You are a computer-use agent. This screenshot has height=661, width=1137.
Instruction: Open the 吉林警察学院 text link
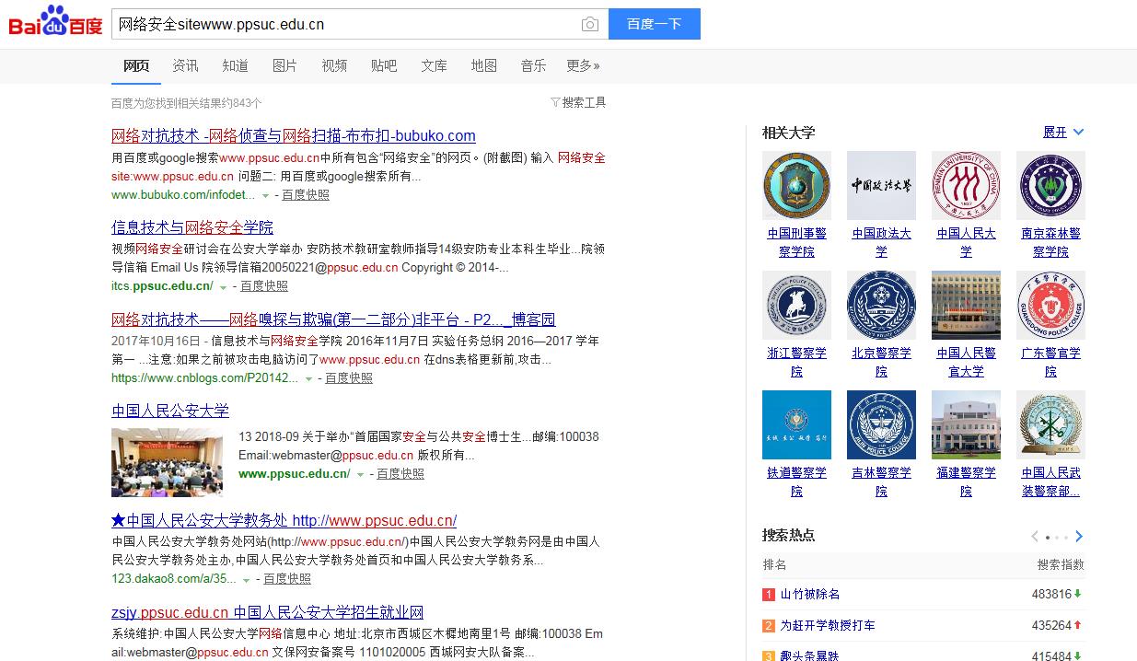pos(881,482)
